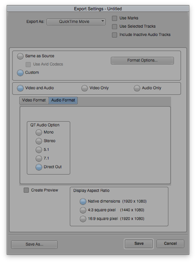Set QT Audio Option to Stereo

[39, 141]
